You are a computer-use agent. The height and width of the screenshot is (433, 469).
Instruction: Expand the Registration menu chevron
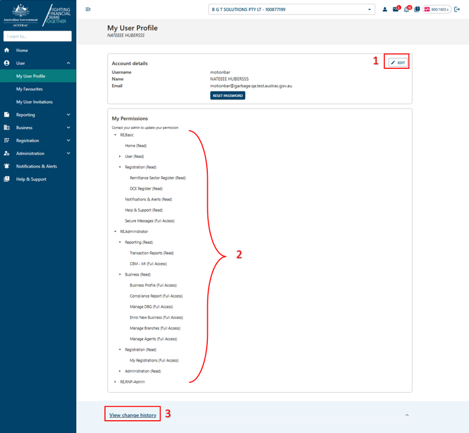pyautogui.click(x=68, y=140)
